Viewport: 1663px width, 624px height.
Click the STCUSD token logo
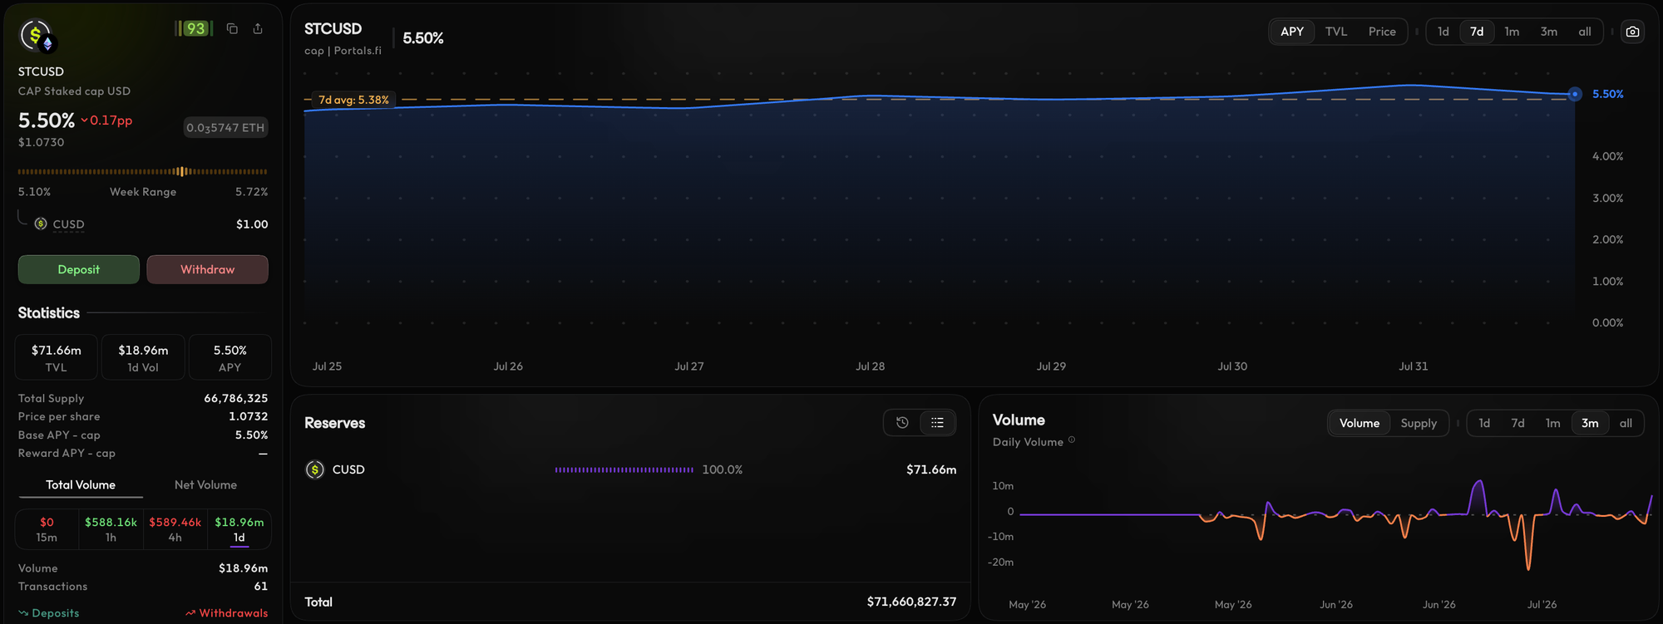pyautogui.click(x=36, y=36)
